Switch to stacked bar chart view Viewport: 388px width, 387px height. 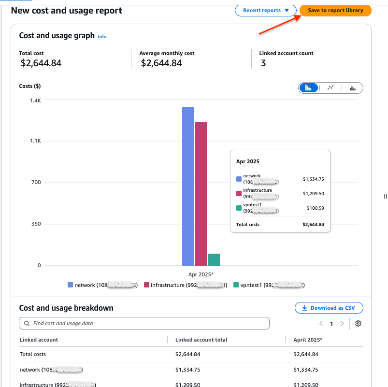pos(352,88)
